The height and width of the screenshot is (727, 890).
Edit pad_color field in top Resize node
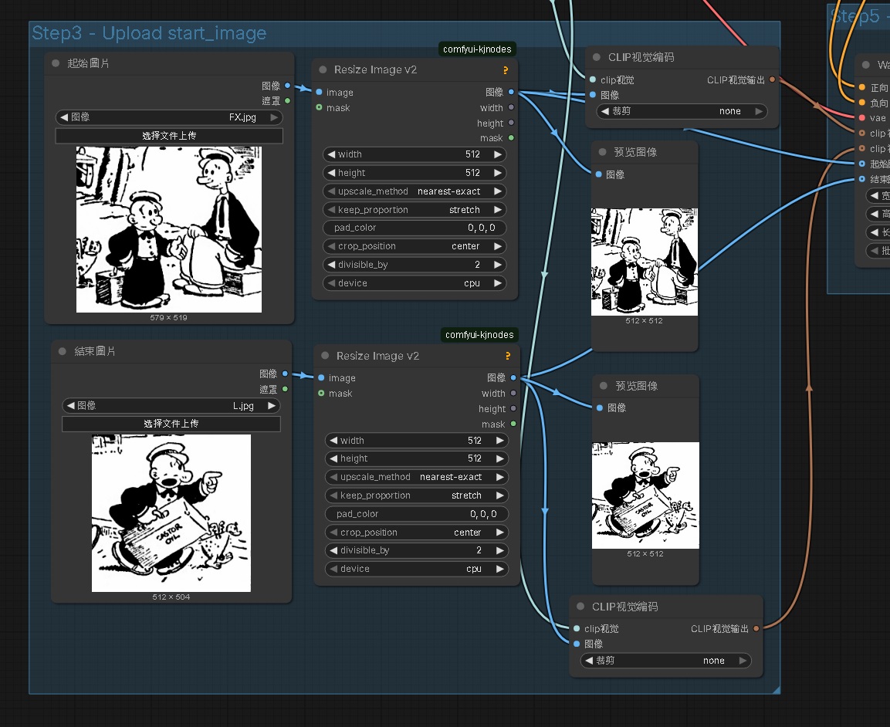coord(415,228)
